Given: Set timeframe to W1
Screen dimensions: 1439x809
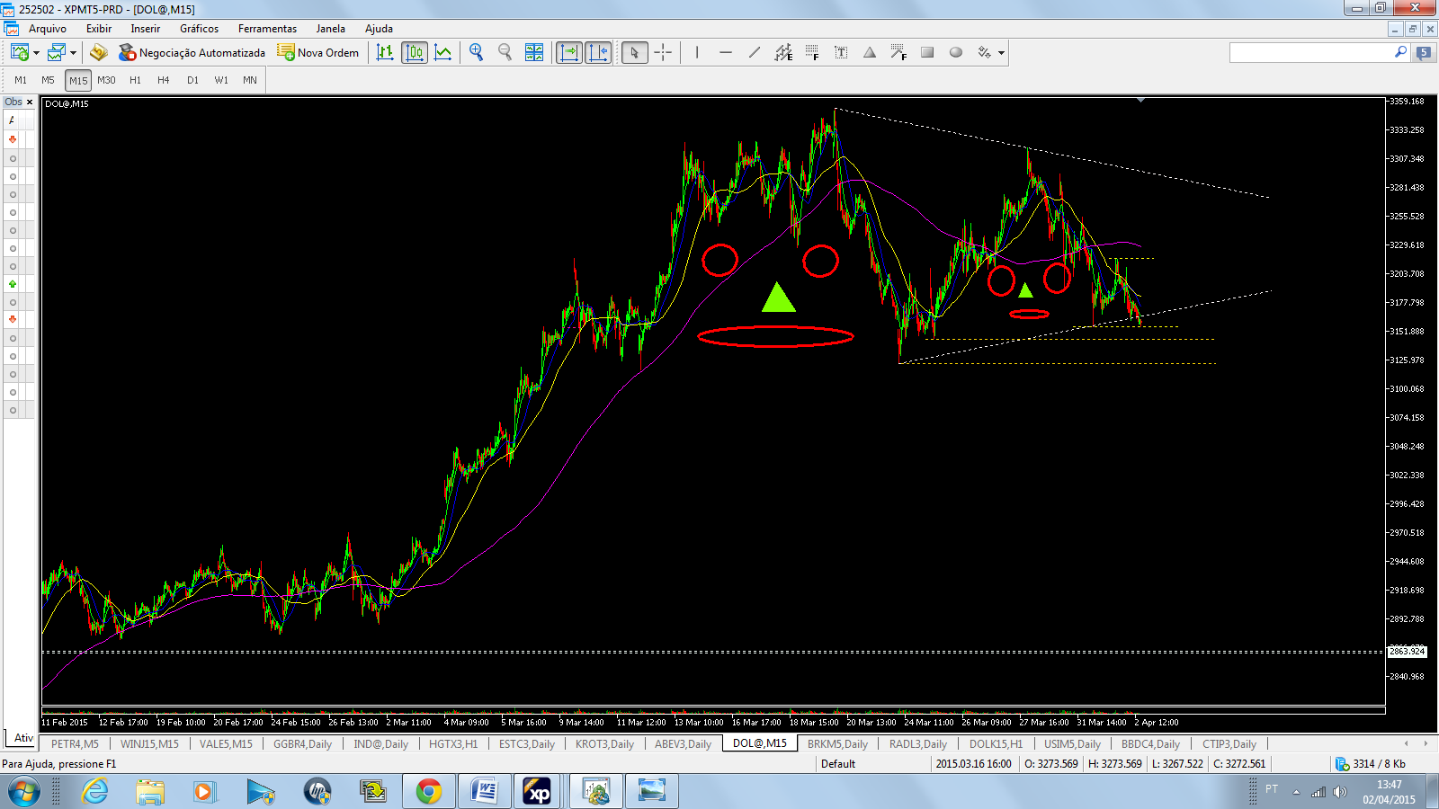Looking at the screenshot, I should pyautogui.click(x=221, y=80).
